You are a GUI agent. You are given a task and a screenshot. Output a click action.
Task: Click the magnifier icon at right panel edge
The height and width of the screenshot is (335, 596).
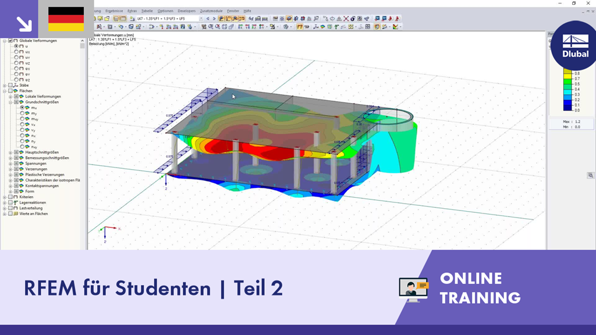click(x=590, y=175)
